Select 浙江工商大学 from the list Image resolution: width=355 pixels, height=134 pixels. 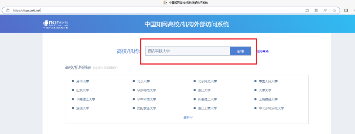(x=207, y=108)
